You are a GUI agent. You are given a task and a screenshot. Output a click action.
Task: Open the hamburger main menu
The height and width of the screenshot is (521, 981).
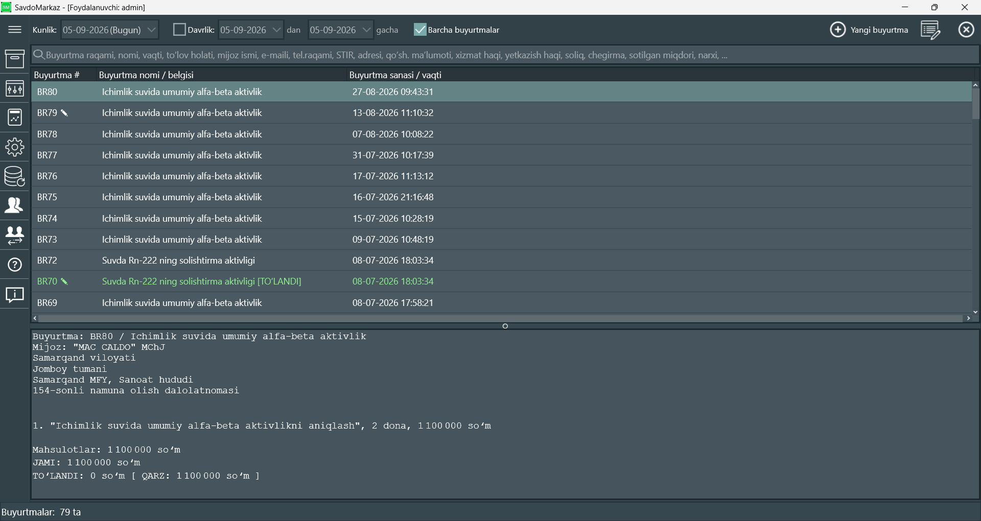(x=15, y=30)
